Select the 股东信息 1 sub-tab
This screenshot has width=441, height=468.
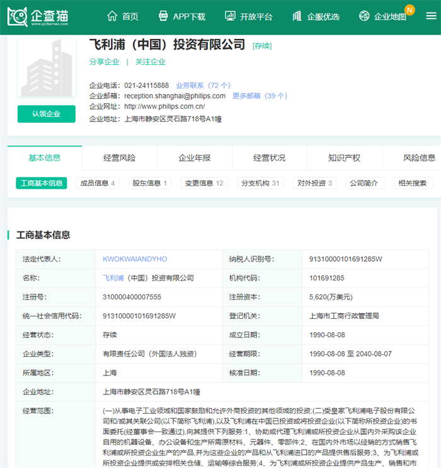[x=150, y=183]
